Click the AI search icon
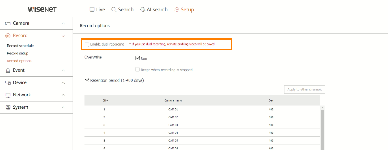This screenshot has height=150, width=388. pos(143,9)
